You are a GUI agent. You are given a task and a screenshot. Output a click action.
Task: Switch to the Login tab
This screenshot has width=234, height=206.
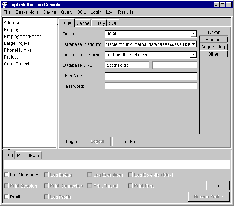(67, 23)
